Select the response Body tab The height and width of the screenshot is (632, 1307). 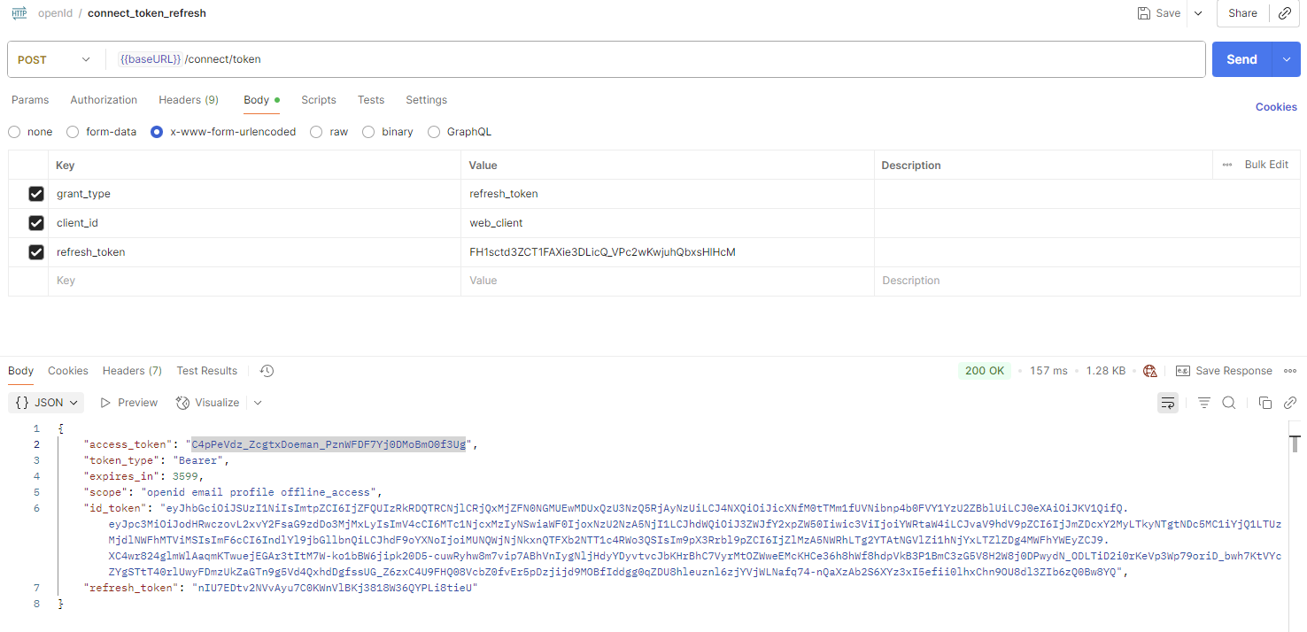coord(20,371)
